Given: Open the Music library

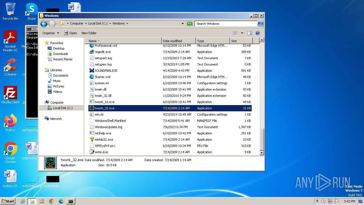Looking at the screenshot, I should [x=57, y=81].
